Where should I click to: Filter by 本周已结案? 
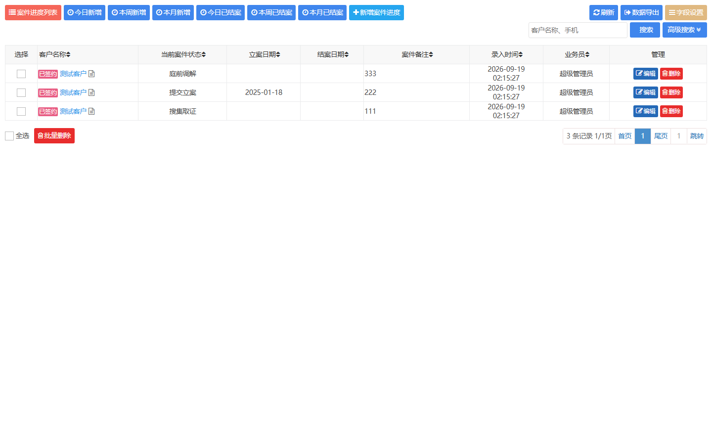[271, 12]
